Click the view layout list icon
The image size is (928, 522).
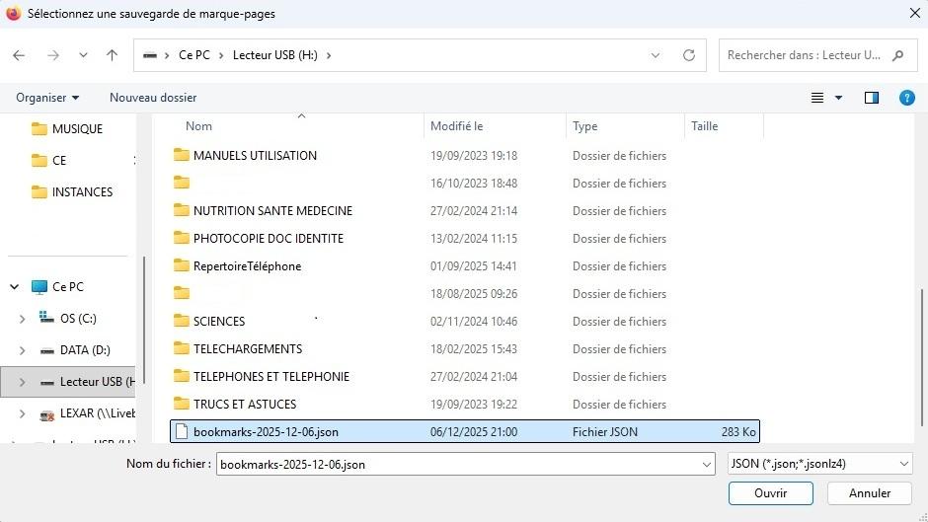817,98
